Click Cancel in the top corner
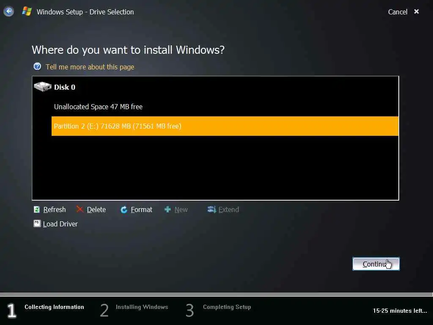Screen dimensions: 433x325 [397, 12]
